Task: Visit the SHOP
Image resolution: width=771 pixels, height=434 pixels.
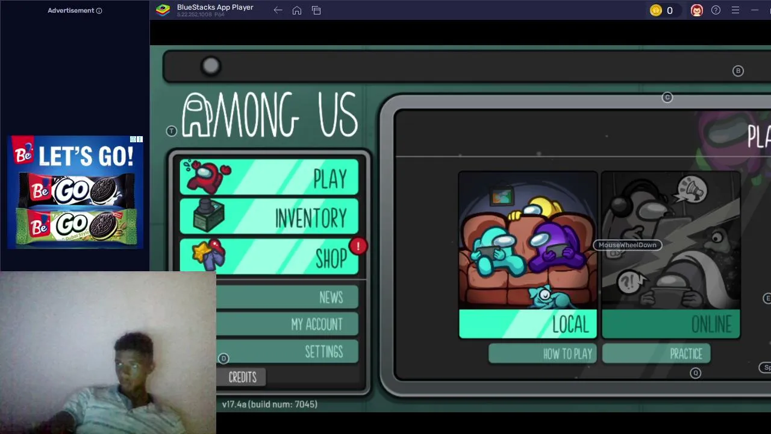Action: point(269,257)
